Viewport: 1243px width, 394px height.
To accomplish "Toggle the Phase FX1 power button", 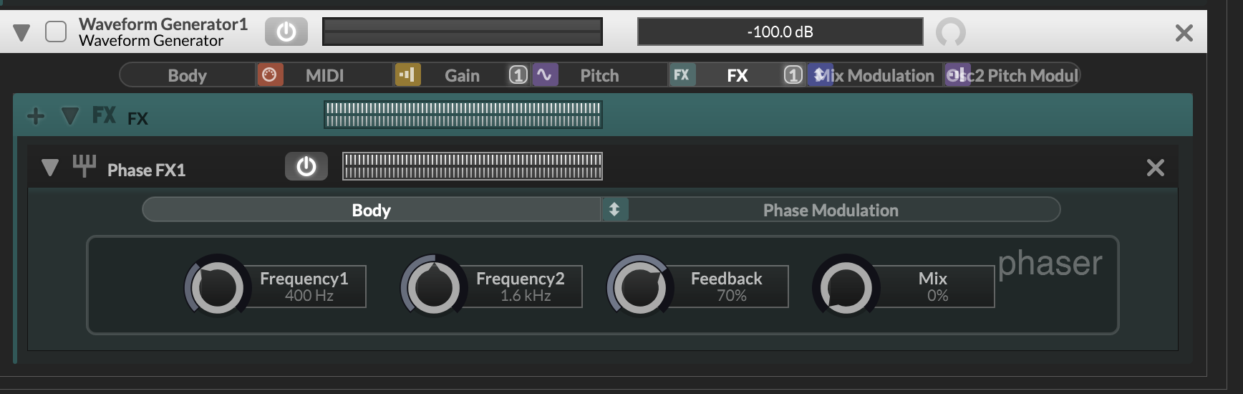I will click(306, 167).
